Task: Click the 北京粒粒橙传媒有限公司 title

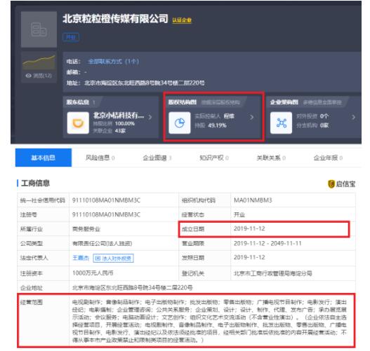Action: [115, 19]
